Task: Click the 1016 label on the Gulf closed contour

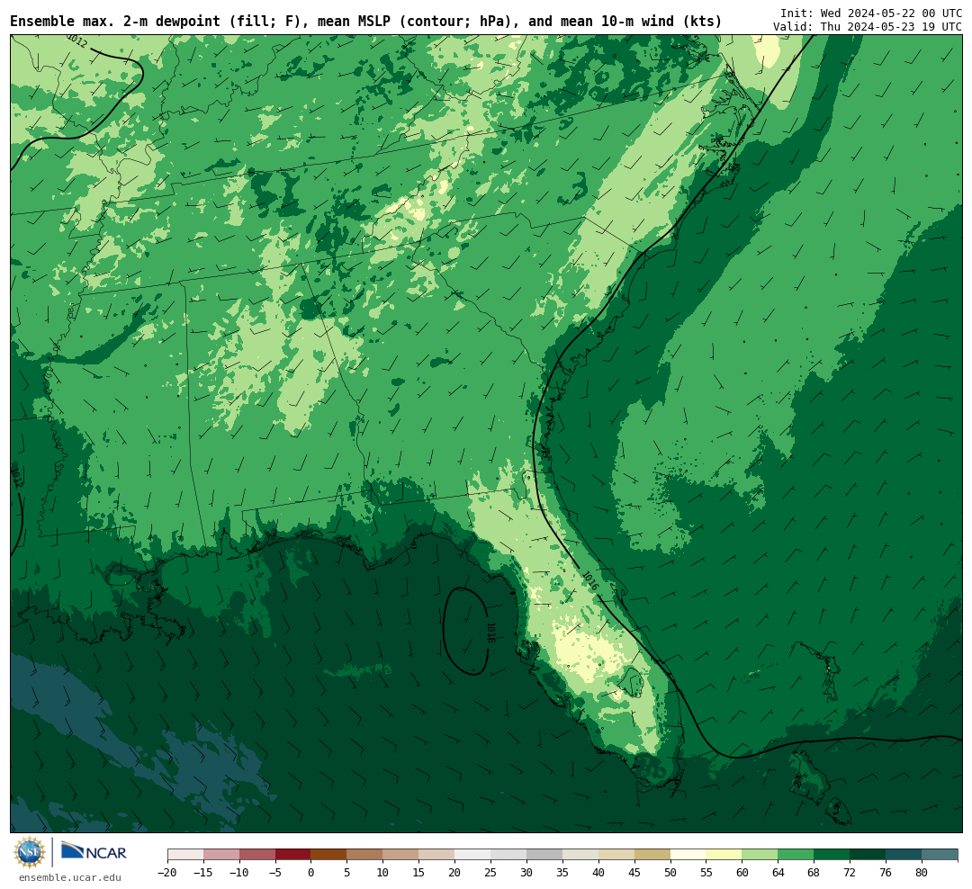Action: 491,633
